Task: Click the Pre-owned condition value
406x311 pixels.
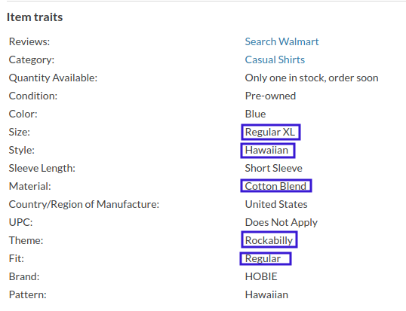Action: (x=270, y=96)
